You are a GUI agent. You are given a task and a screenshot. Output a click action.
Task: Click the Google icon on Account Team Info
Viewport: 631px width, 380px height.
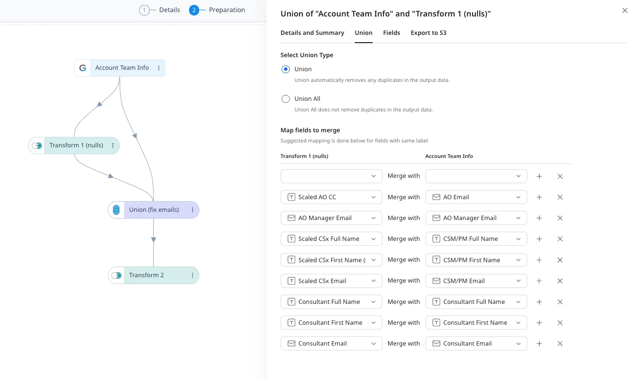(83, 68)
